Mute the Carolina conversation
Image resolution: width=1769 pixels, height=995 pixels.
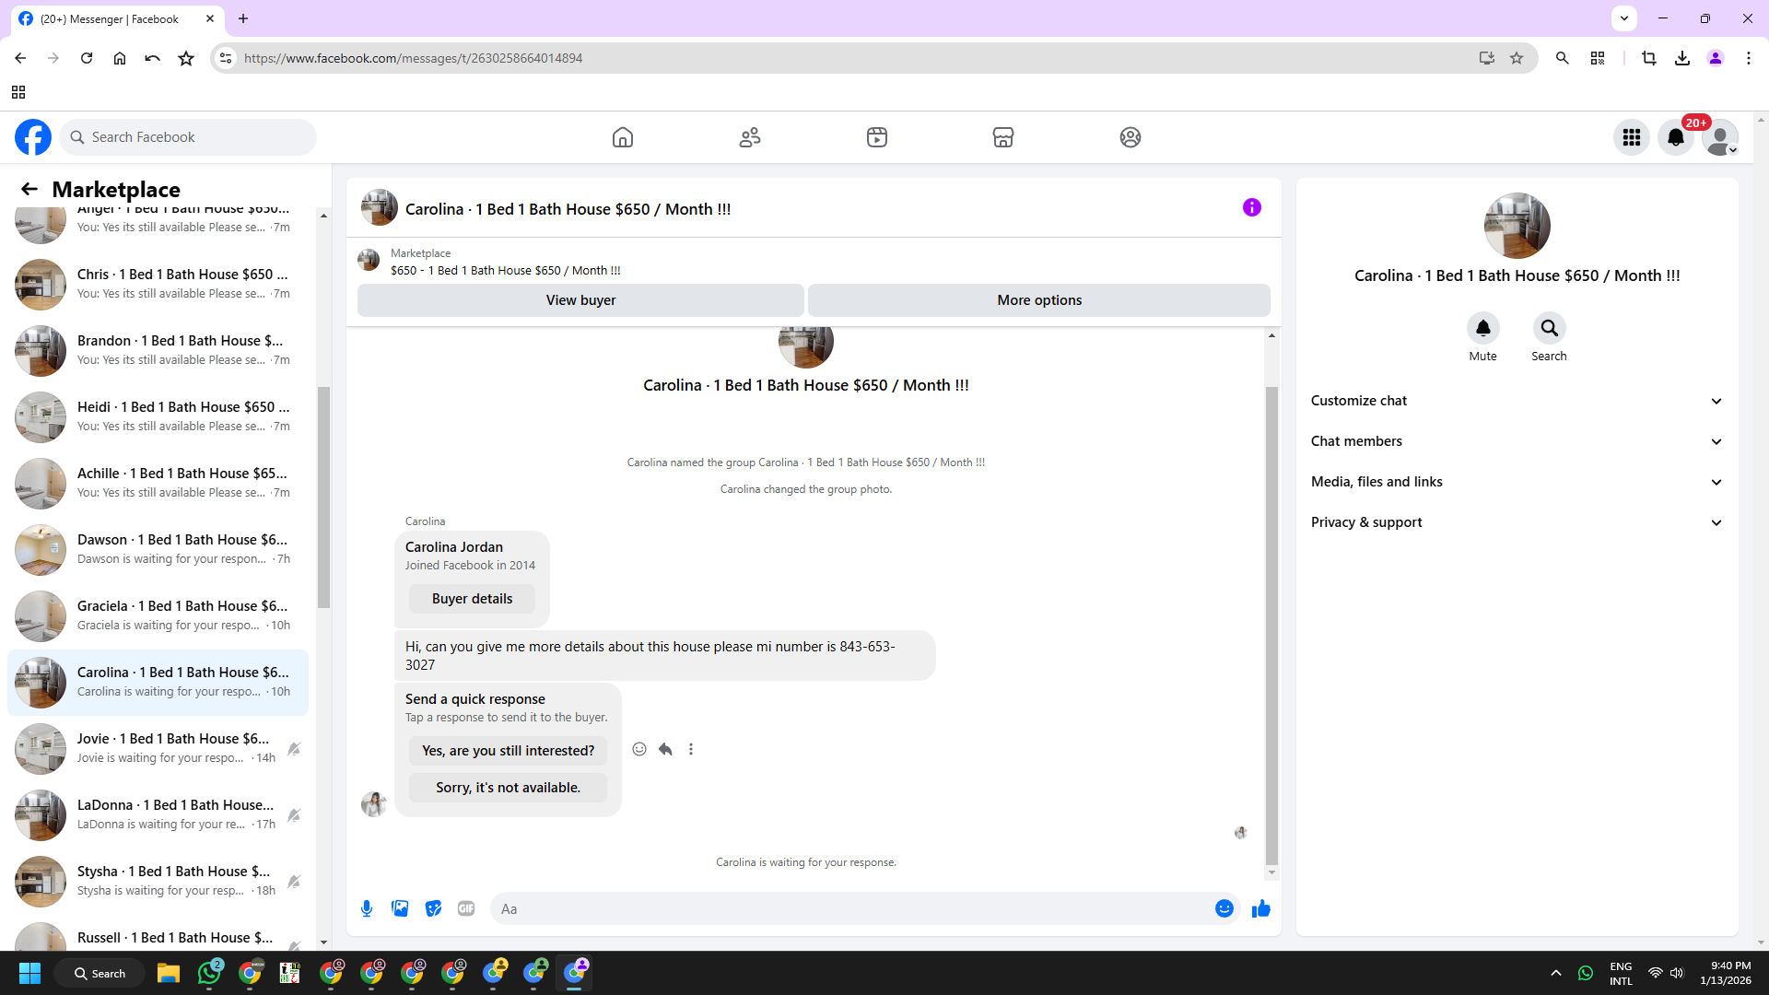coord(1482,328)
